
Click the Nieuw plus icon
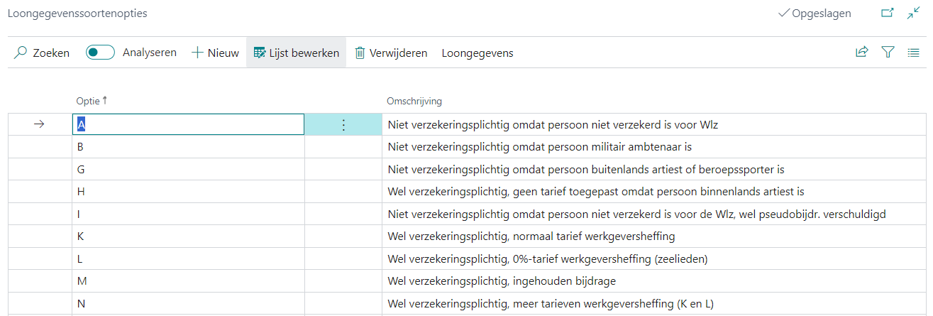click(198, 53)
